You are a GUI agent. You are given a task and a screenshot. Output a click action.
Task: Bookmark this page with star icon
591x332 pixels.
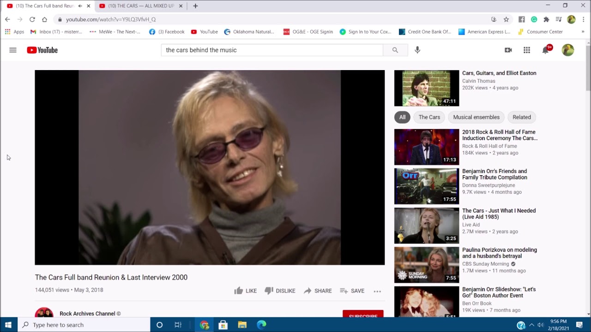[x=506, y=19]
